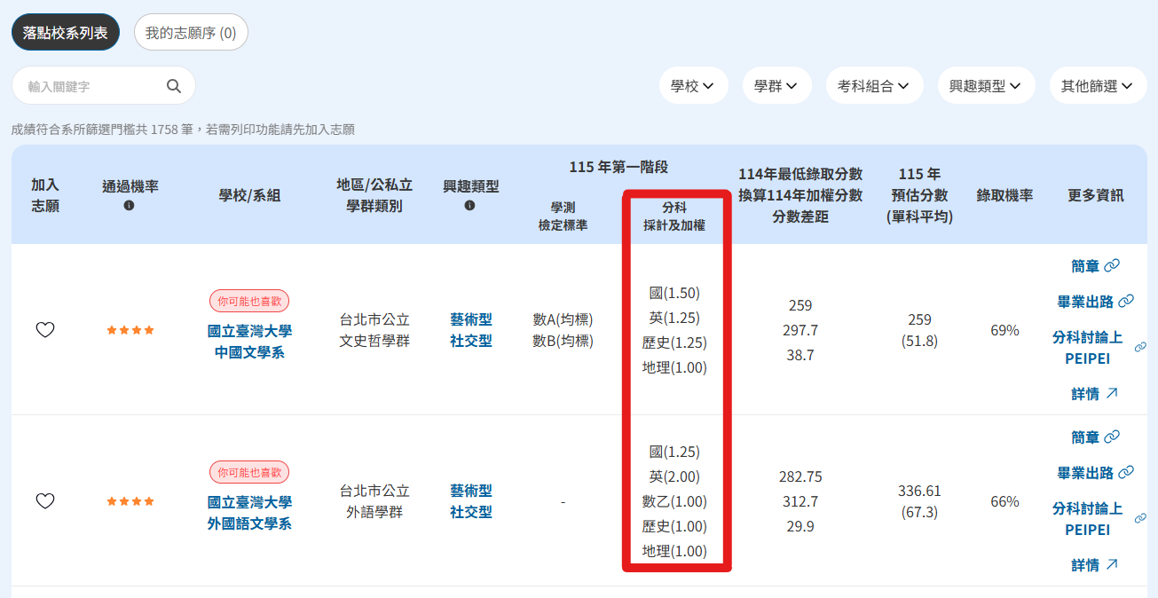Click the 台北市公立 外語學群 cell
The width and height of the screenshot is (1158, 598).
[374, 501]
